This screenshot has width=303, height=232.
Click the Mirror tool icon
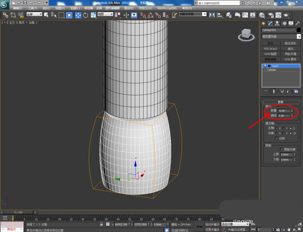click(212, 15)
